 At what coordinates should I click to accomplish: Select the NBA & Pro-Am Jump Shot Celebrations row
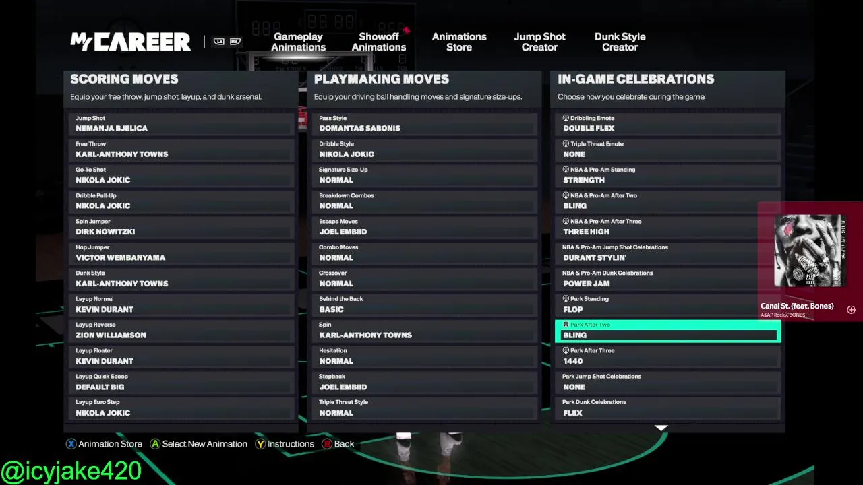(x=668, y=253)
